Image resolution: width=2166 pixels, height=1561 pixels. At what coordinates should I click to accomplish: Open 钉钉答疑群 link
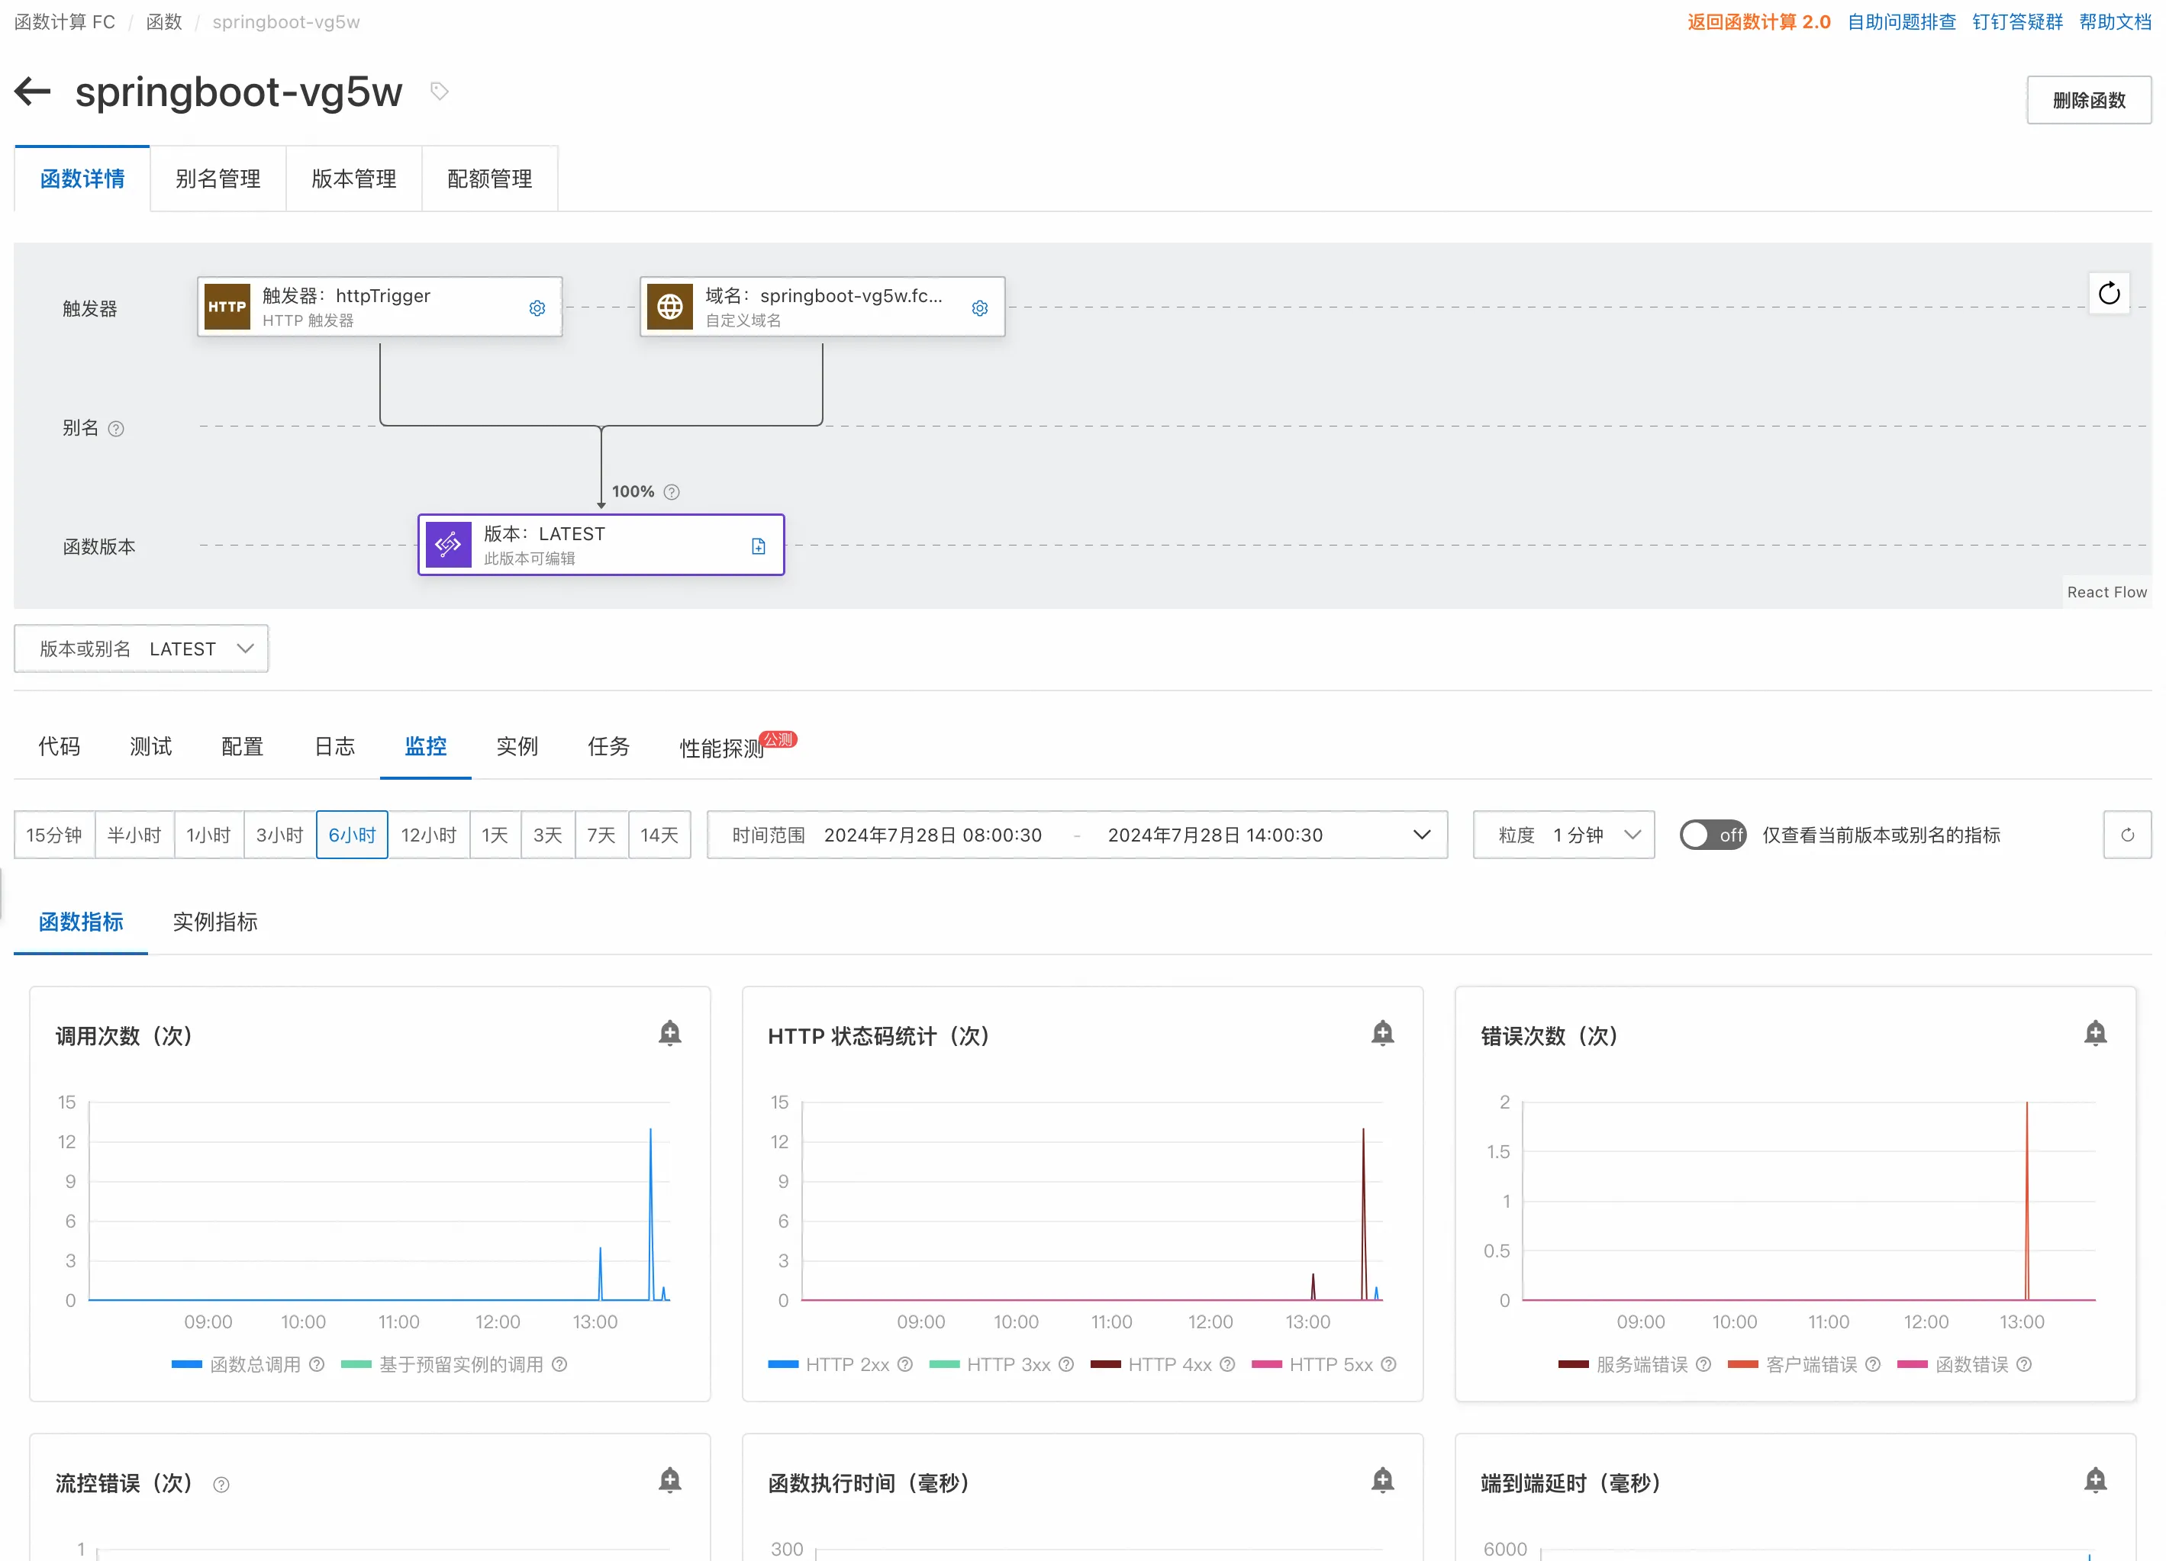coord(2017,22)
